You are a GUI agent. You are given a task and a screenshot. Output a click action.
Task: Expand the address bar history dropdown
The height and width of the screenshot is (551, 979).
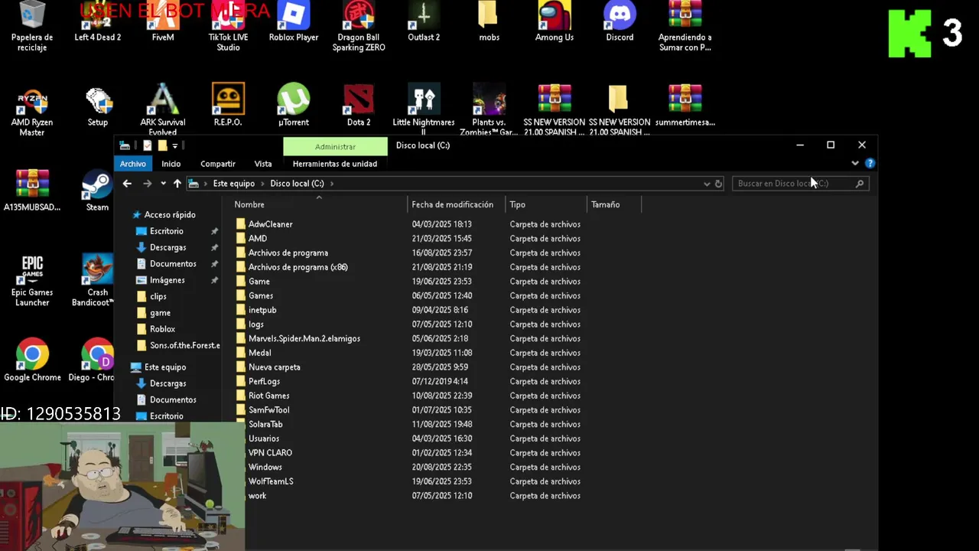click(707, 184)
